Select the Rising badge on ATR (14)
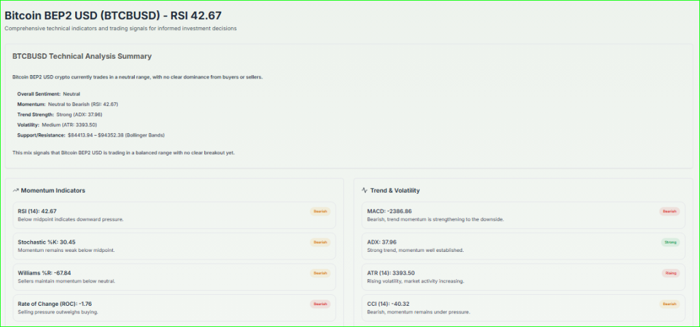Viewport: 700px width, 327px height. click(670, 273)
